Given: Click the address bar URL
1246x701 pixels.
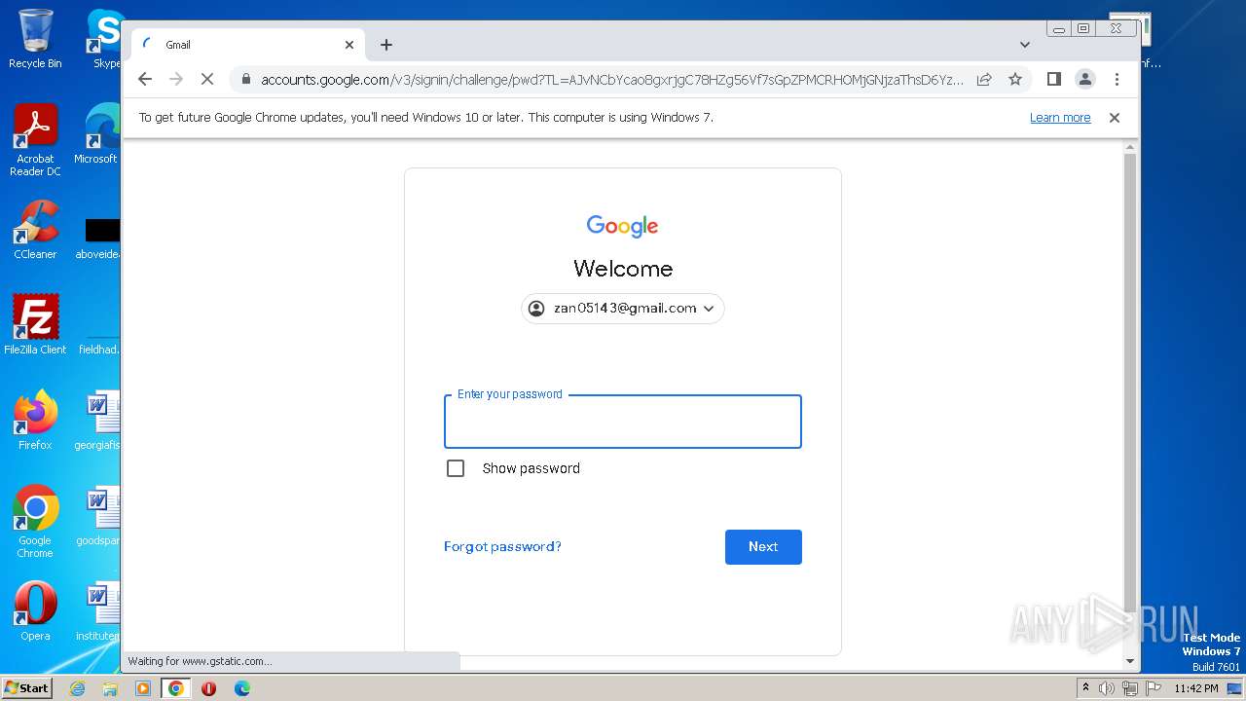Looking at the screenshot, I should [x=611, y=79].
